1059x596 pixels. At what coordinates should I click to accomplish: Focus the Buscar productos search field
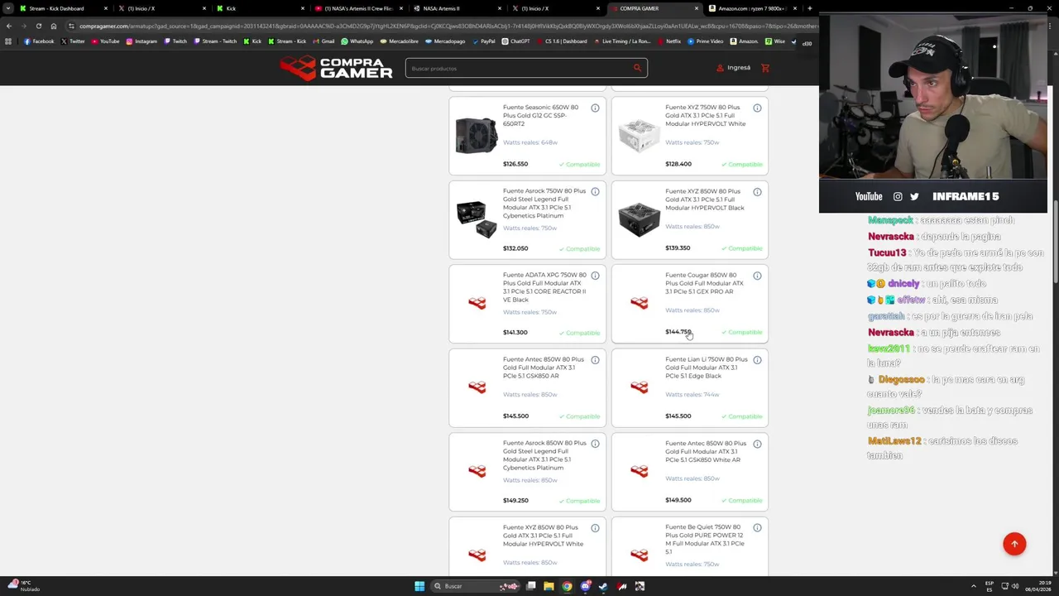[526, 68]
